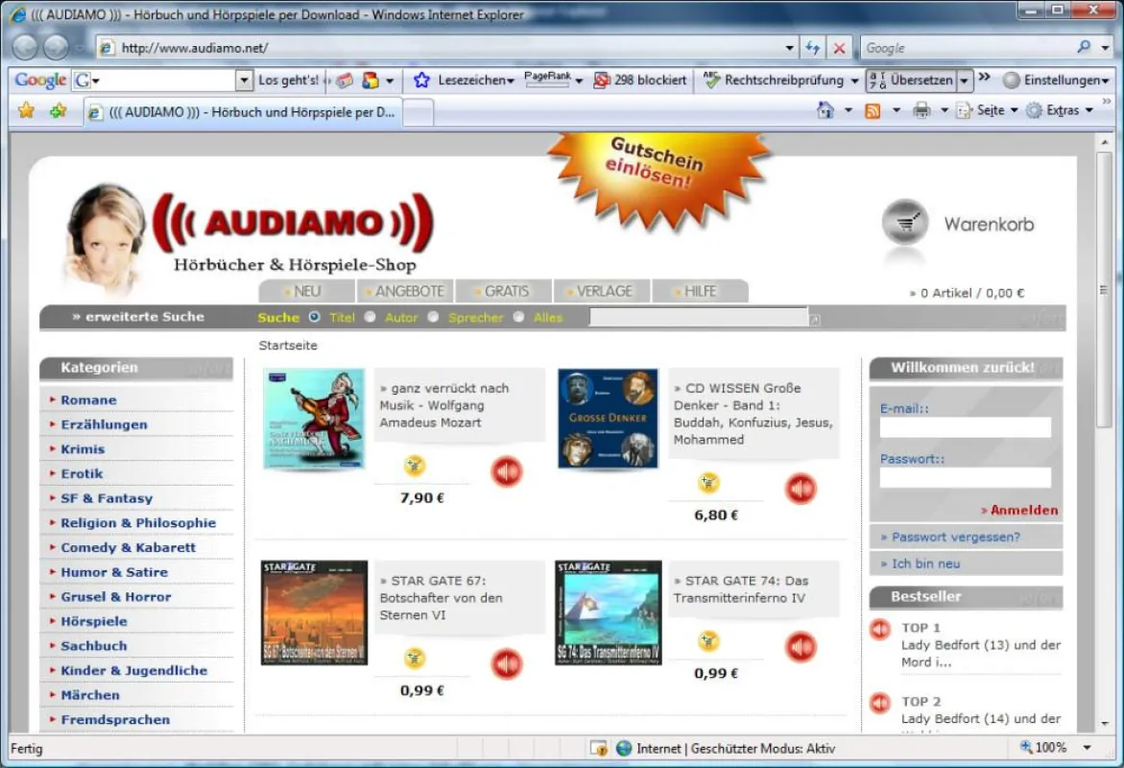This screenshot has height=768, width=1124.
Task: Open the zoom level 100% dropdown arrow
Action: (1087, 747)
